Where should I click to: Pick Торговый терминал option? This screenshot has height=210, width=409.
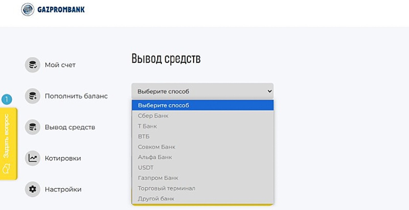(203, 188)
